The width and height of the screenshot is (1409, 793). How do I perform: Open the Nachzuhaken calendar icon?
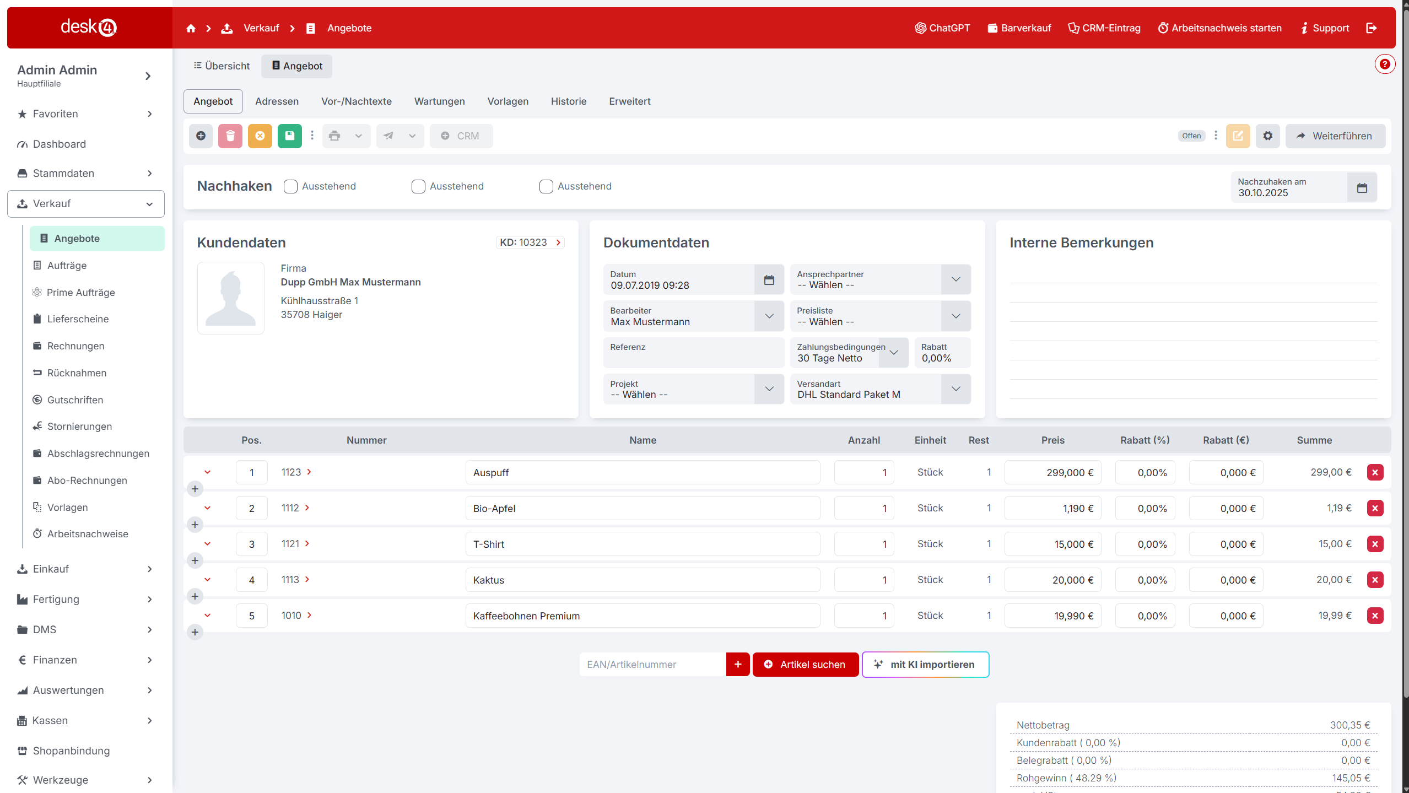pos(1362,187)
